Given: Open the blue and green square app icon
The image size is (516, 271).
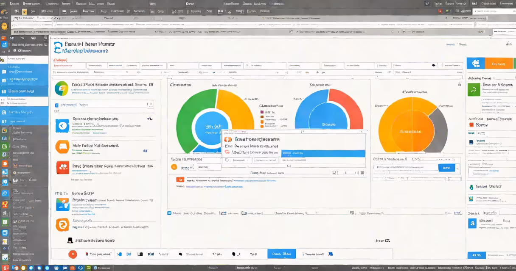Looking at the screenshot, I should tap(62, 204).
